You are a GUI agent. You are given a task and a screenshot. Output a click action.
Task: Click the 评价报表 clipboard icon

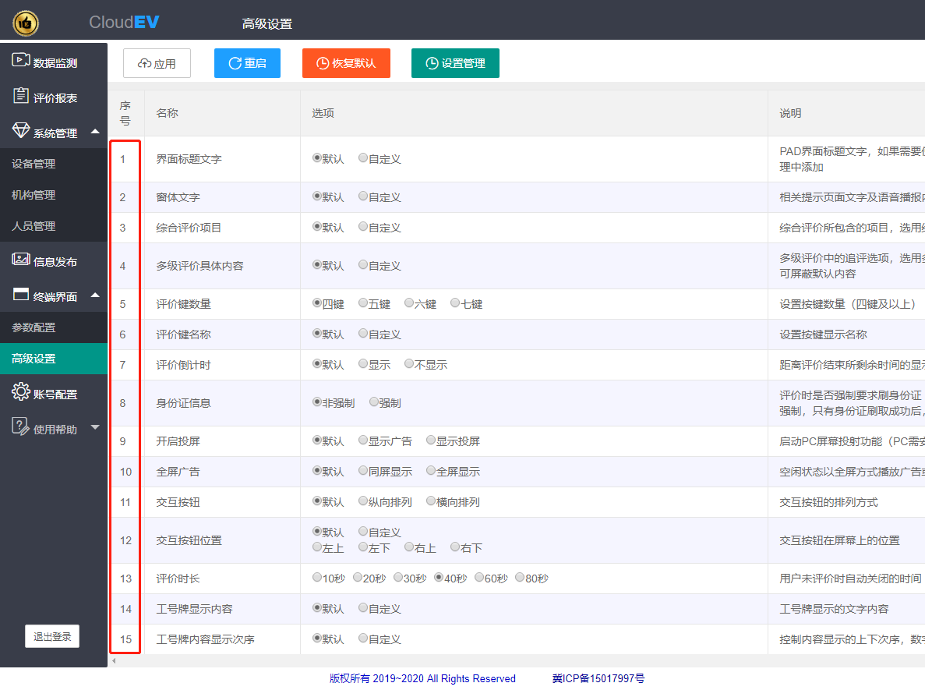coord(20,95)
